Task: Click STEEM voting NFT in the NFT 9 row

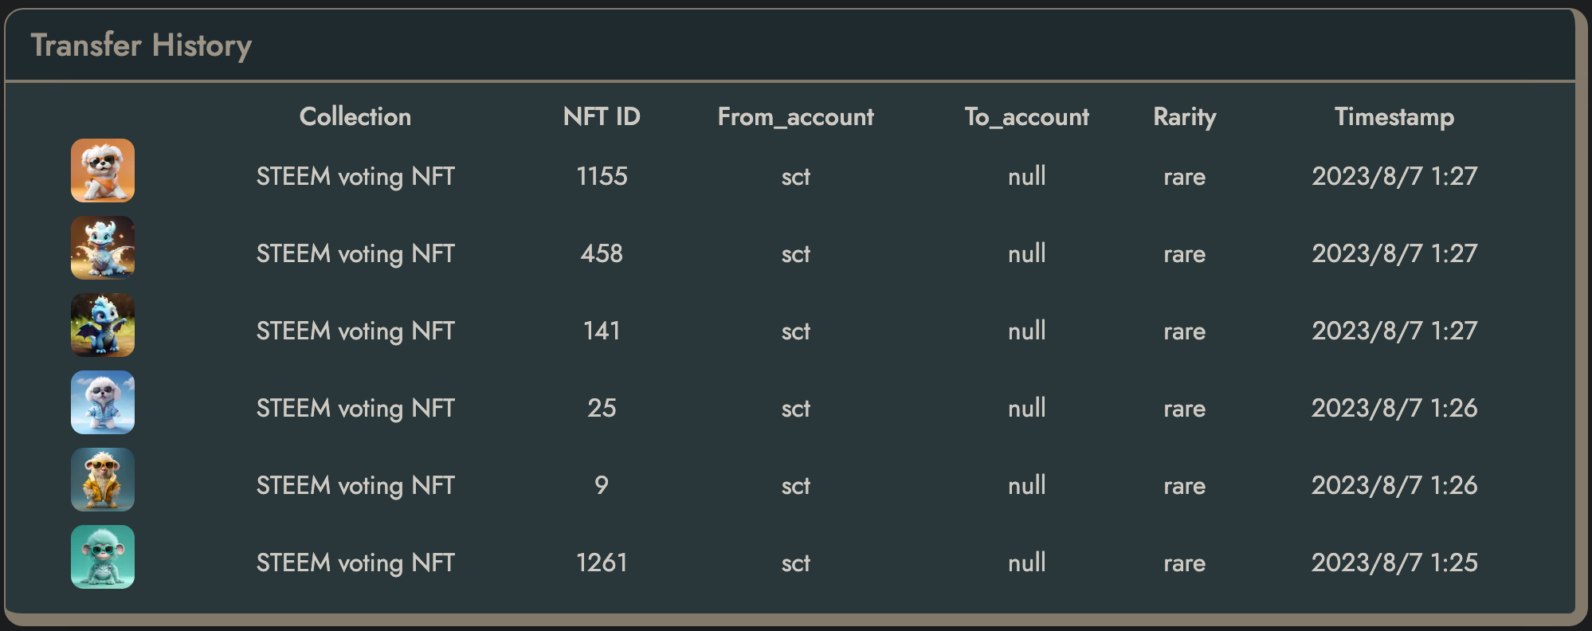Action: pos(355,485)
